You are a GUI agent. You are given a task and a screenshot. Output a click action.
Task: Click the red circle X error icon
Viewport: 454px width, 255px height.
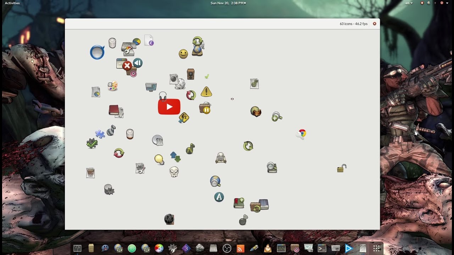pyautogui.click(x=127, y=65)
